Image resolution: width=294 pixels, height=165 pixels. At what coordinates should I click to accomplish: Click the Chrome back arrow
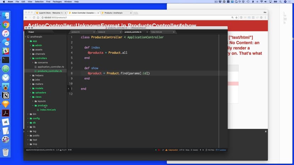pos(26,17)
